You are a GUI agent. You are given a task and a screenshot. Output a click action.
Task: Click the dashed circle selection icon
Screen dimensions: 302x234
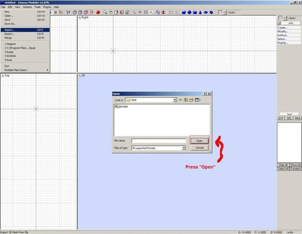point(176,12)
